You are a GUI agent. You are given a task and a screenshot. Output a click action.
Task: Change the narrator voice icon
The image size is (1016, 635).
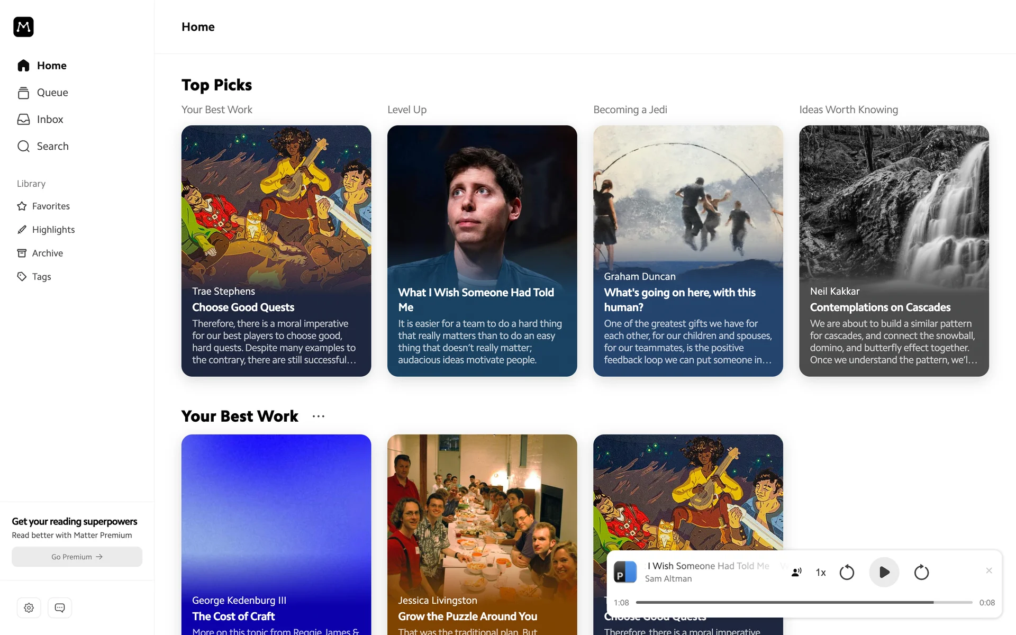tap(796, 572)
